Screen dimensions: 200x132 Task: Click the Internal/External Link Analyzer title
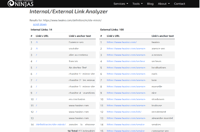click(x=68, y=11)
